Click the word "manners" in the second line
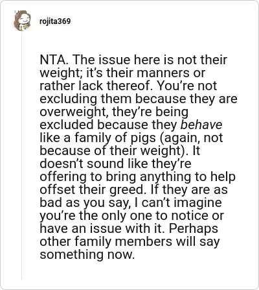 [163, 73]
